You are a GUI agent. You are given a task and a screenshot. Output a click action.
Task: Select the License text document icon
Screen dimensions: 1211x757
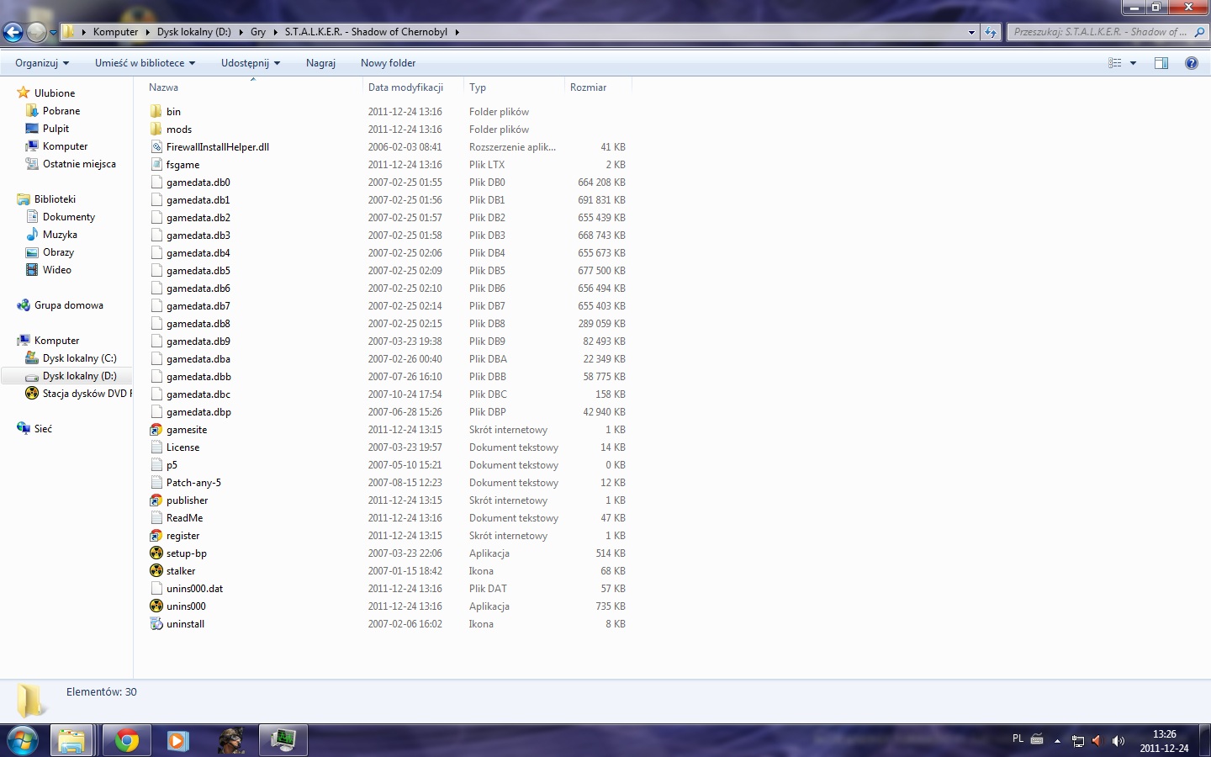[156, 447]
